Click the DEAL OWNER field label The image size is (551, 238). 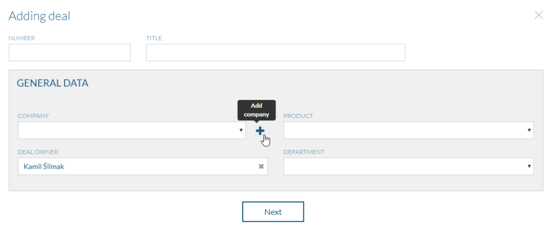click(38, 152)
